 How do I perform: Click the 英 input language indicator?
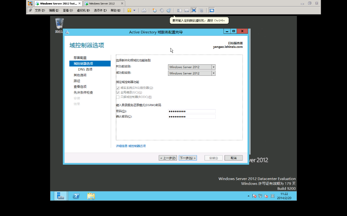pyautogui.click(x=272, y=196)
